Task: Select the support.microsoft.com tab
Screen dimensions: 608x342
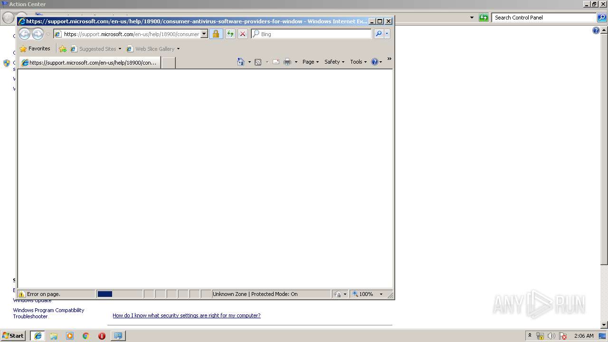Action: point(89,63)
